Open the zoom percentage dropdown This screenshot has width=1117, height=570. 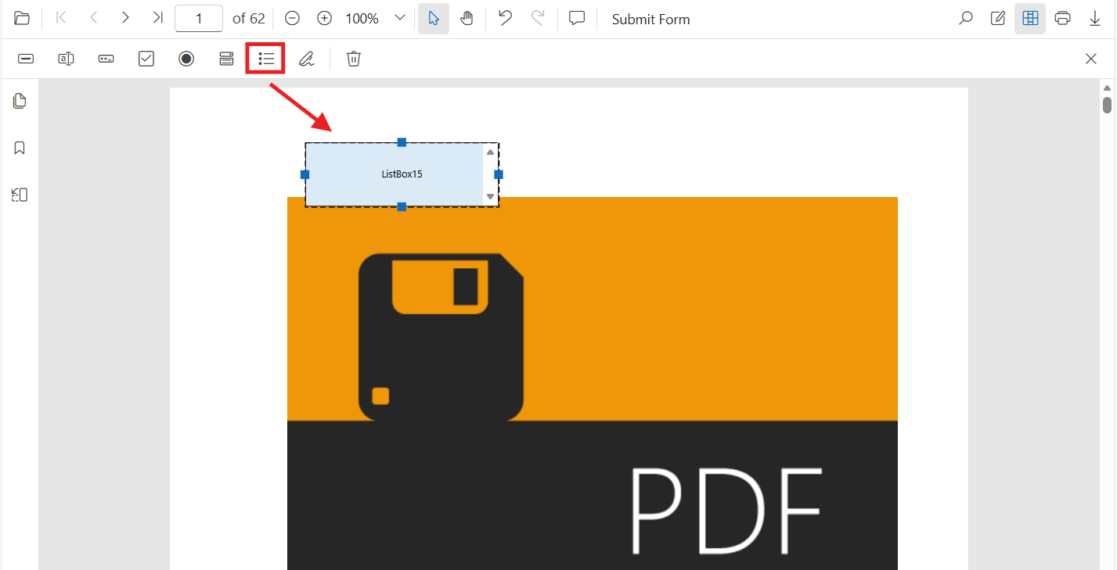pos(400,19)
